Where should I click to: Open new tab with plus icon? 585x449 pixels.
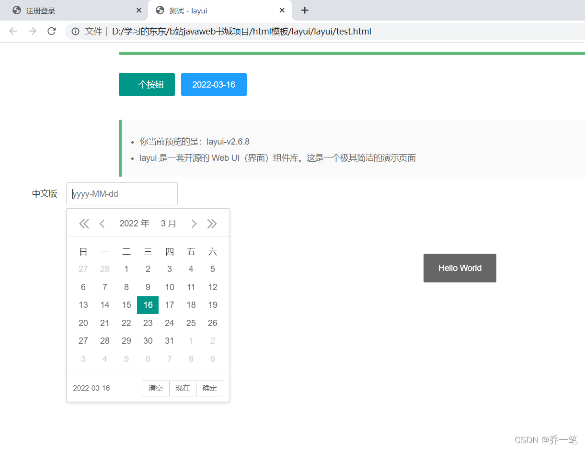[305, 11]
